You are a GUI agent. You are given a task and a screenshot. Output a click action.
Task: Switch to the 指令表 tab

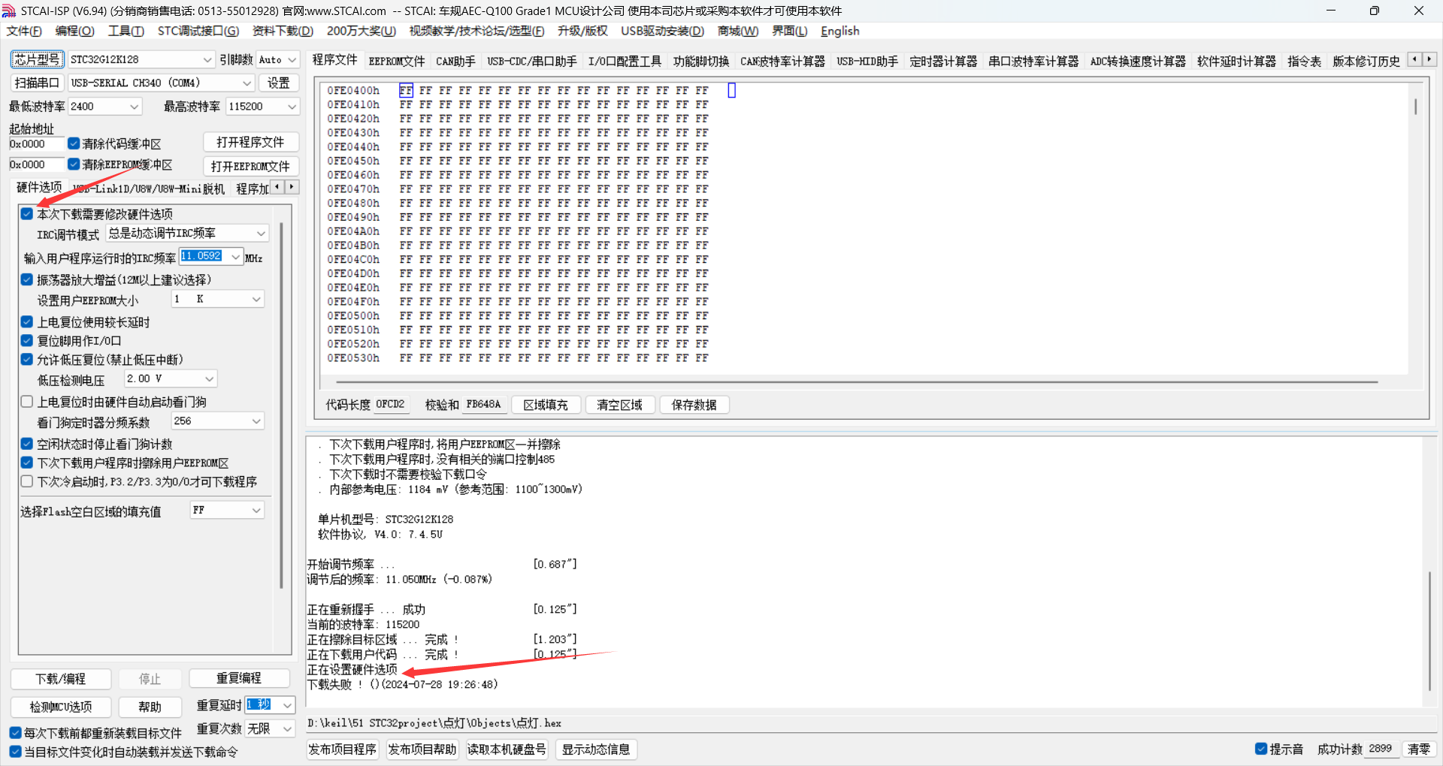click(x=1304, y=62)
